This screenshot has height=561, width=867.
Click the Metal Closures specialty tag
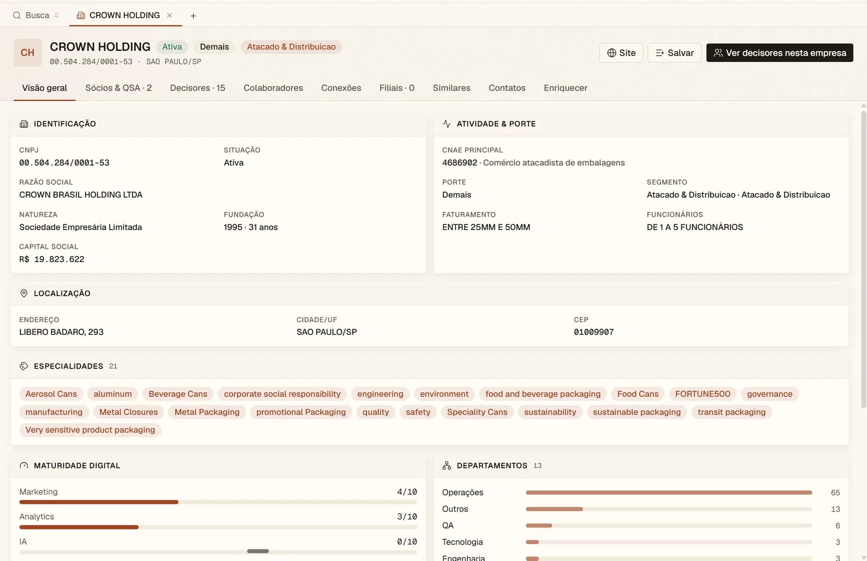pyautogui.click(x=128, y=412)
